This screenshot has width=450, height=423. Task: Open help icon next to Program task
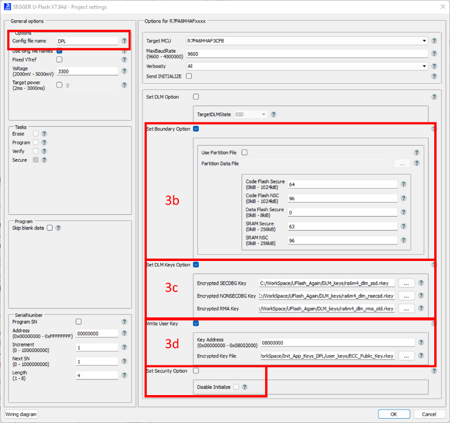(x=44, y=143)
